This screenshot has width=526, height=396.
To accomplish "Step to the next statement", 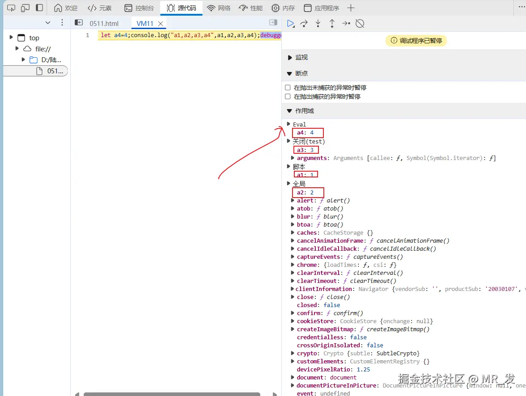I will [346, 24].
